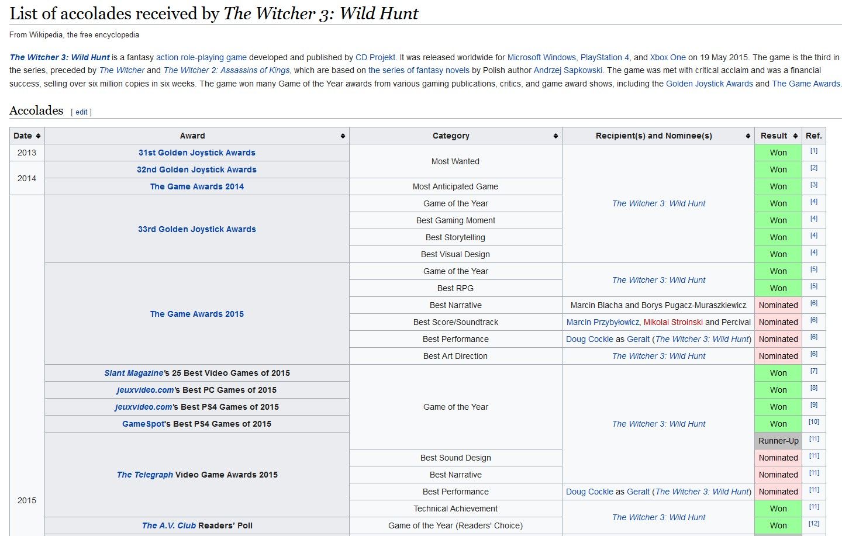This screenshot has height=536, width=842.
Task: Select the '2013' date cell
Action: (27, 153)
